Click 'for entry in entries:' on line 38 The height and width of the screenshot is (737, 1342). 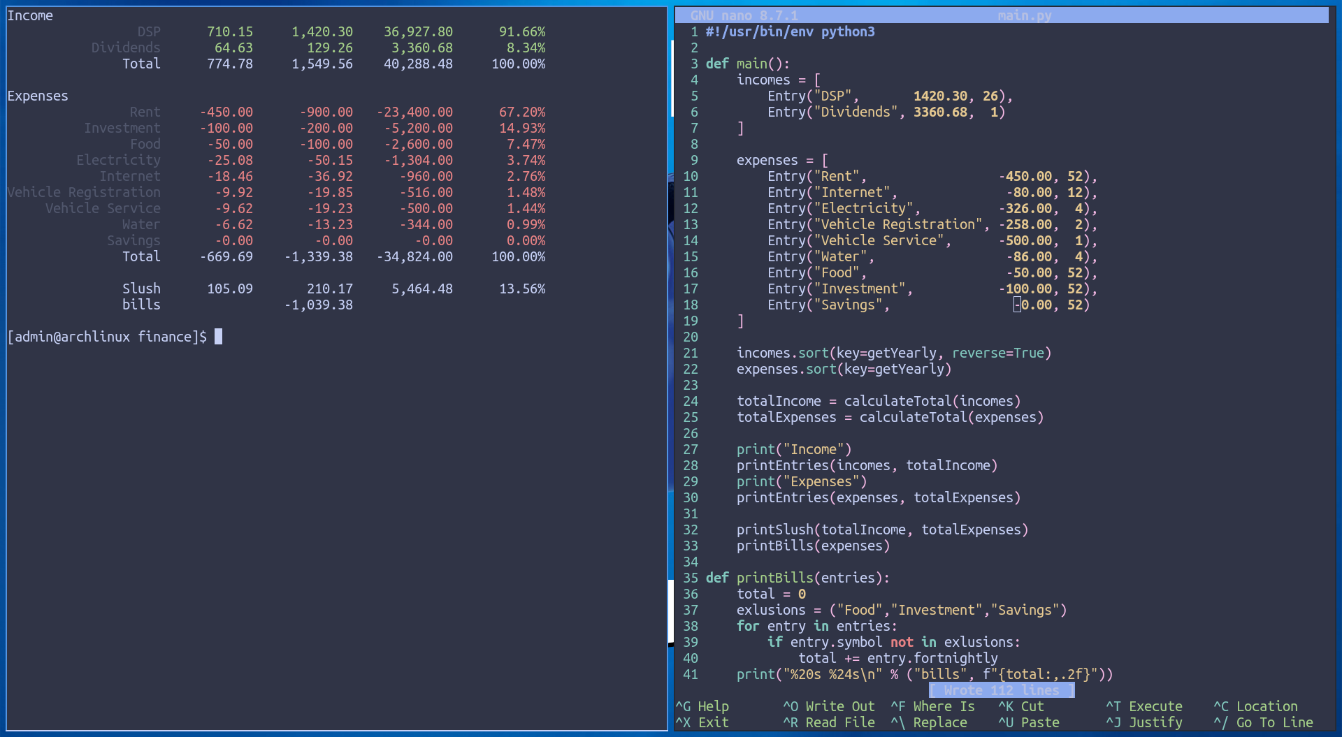click(817, 626)
